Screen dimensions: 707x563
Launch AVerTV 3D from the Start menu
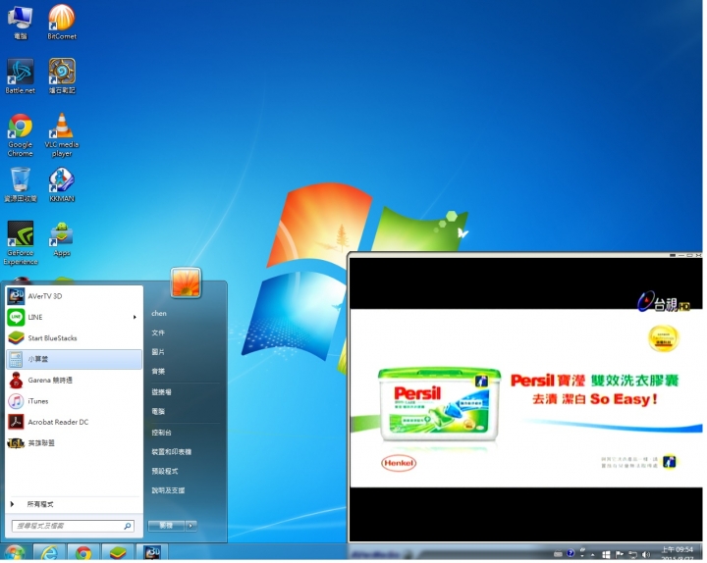point(75,296)
